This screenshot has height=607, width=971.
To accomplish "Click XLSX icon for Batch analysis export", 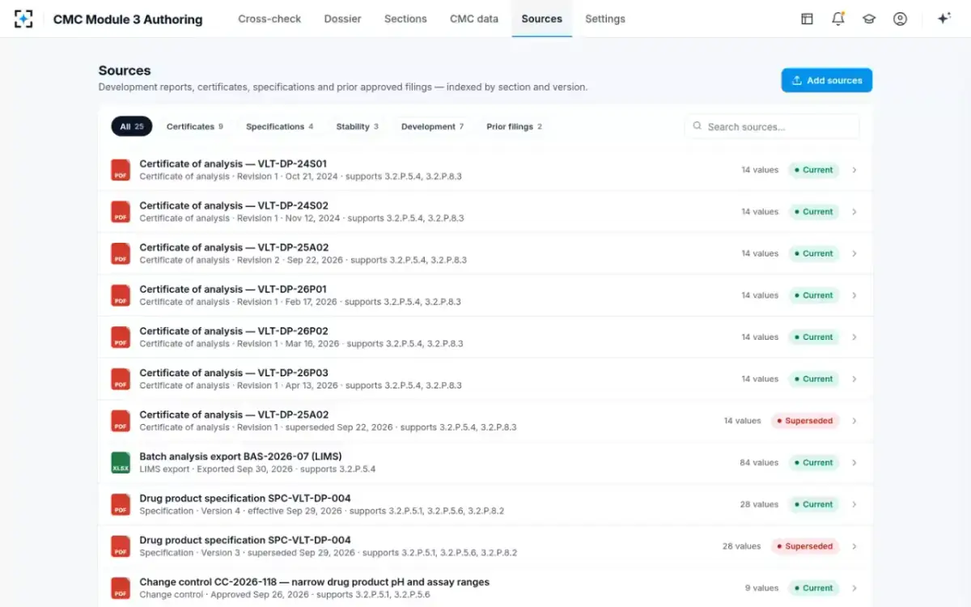I will [121, 463].
